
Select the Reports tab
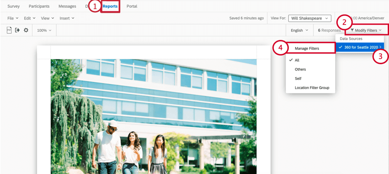pyautogui.click(x=110, y=6)
